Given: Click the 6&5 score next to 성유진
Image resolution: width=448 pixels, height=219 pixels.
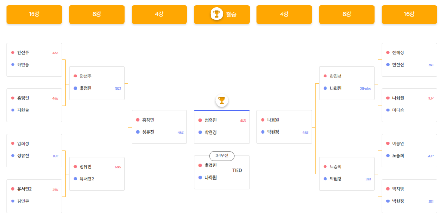Looking at the screenshot, I should 118,167.
